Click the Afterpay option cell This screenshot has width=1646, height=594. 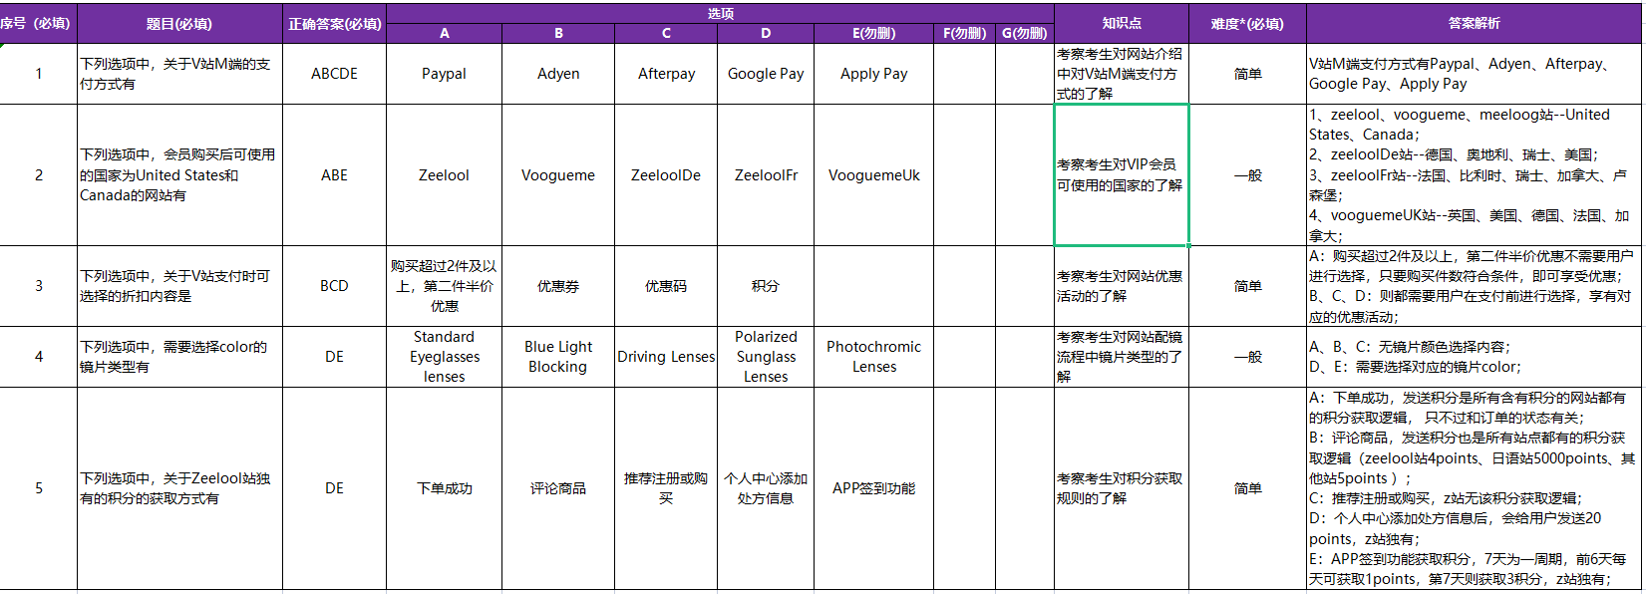pyautogui.click(x=666, y=74)
